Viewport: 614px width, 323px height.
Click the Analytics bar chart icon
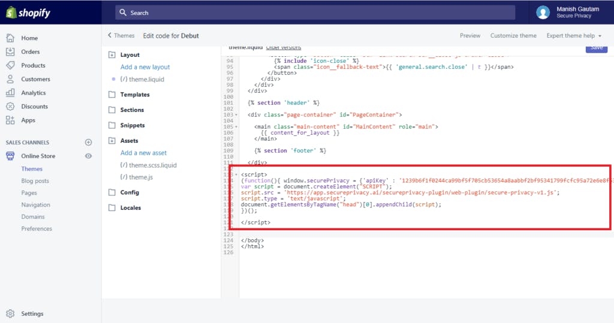(x=10, y=93)
